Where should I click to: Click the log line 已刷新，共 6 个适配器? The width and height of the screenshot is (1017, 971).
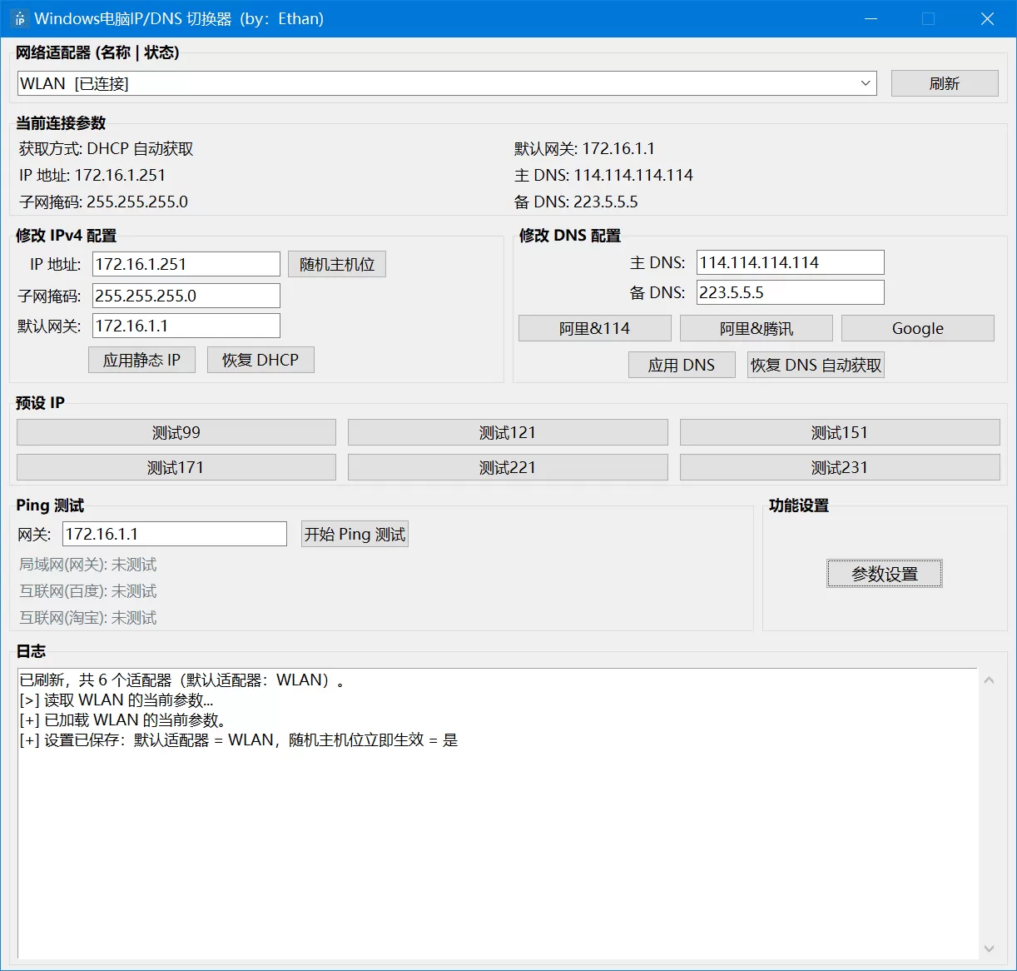[x=182, y=680]
